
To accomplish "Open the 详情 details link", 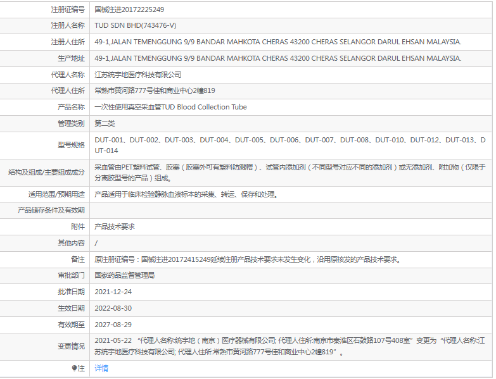I will click(101, 368).
